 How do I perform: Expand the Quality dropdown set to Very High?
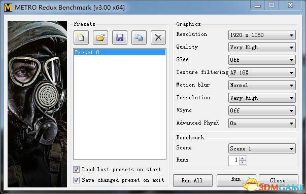(x=262, y=47)
